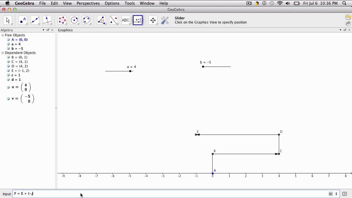The height and width of the screenshot is (198, 352).
Task: Open the Point tool submenu arrow
Action: click(27, 24)
